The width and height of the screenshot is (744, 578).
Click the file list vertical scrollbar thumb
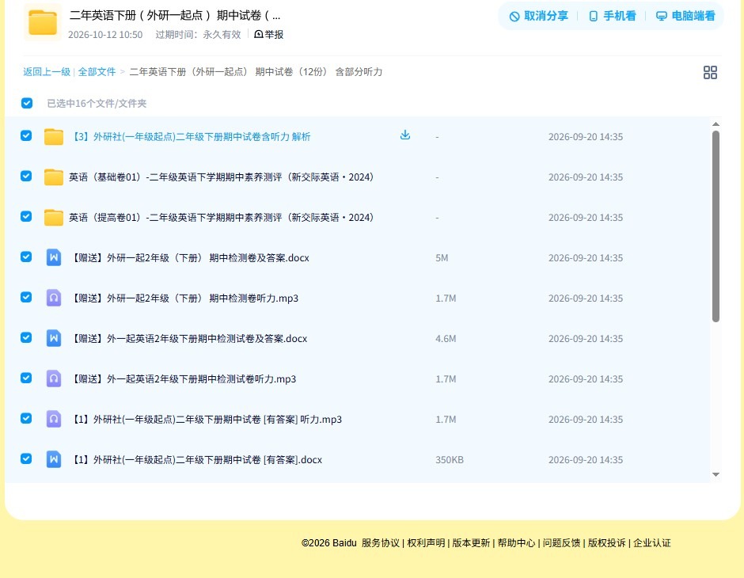coord(716,226)
